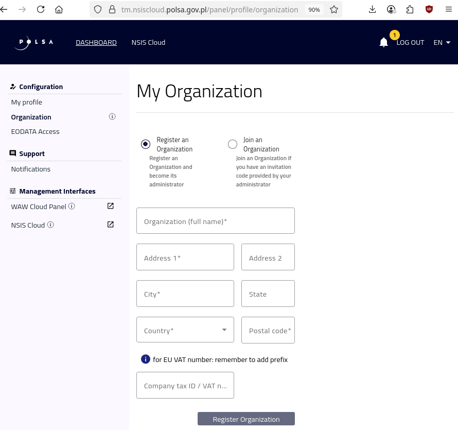Click the POLSA logo in the header
The width and height of the screenshot is (458, 430).
pyautogui.click(x=33, y=42)
